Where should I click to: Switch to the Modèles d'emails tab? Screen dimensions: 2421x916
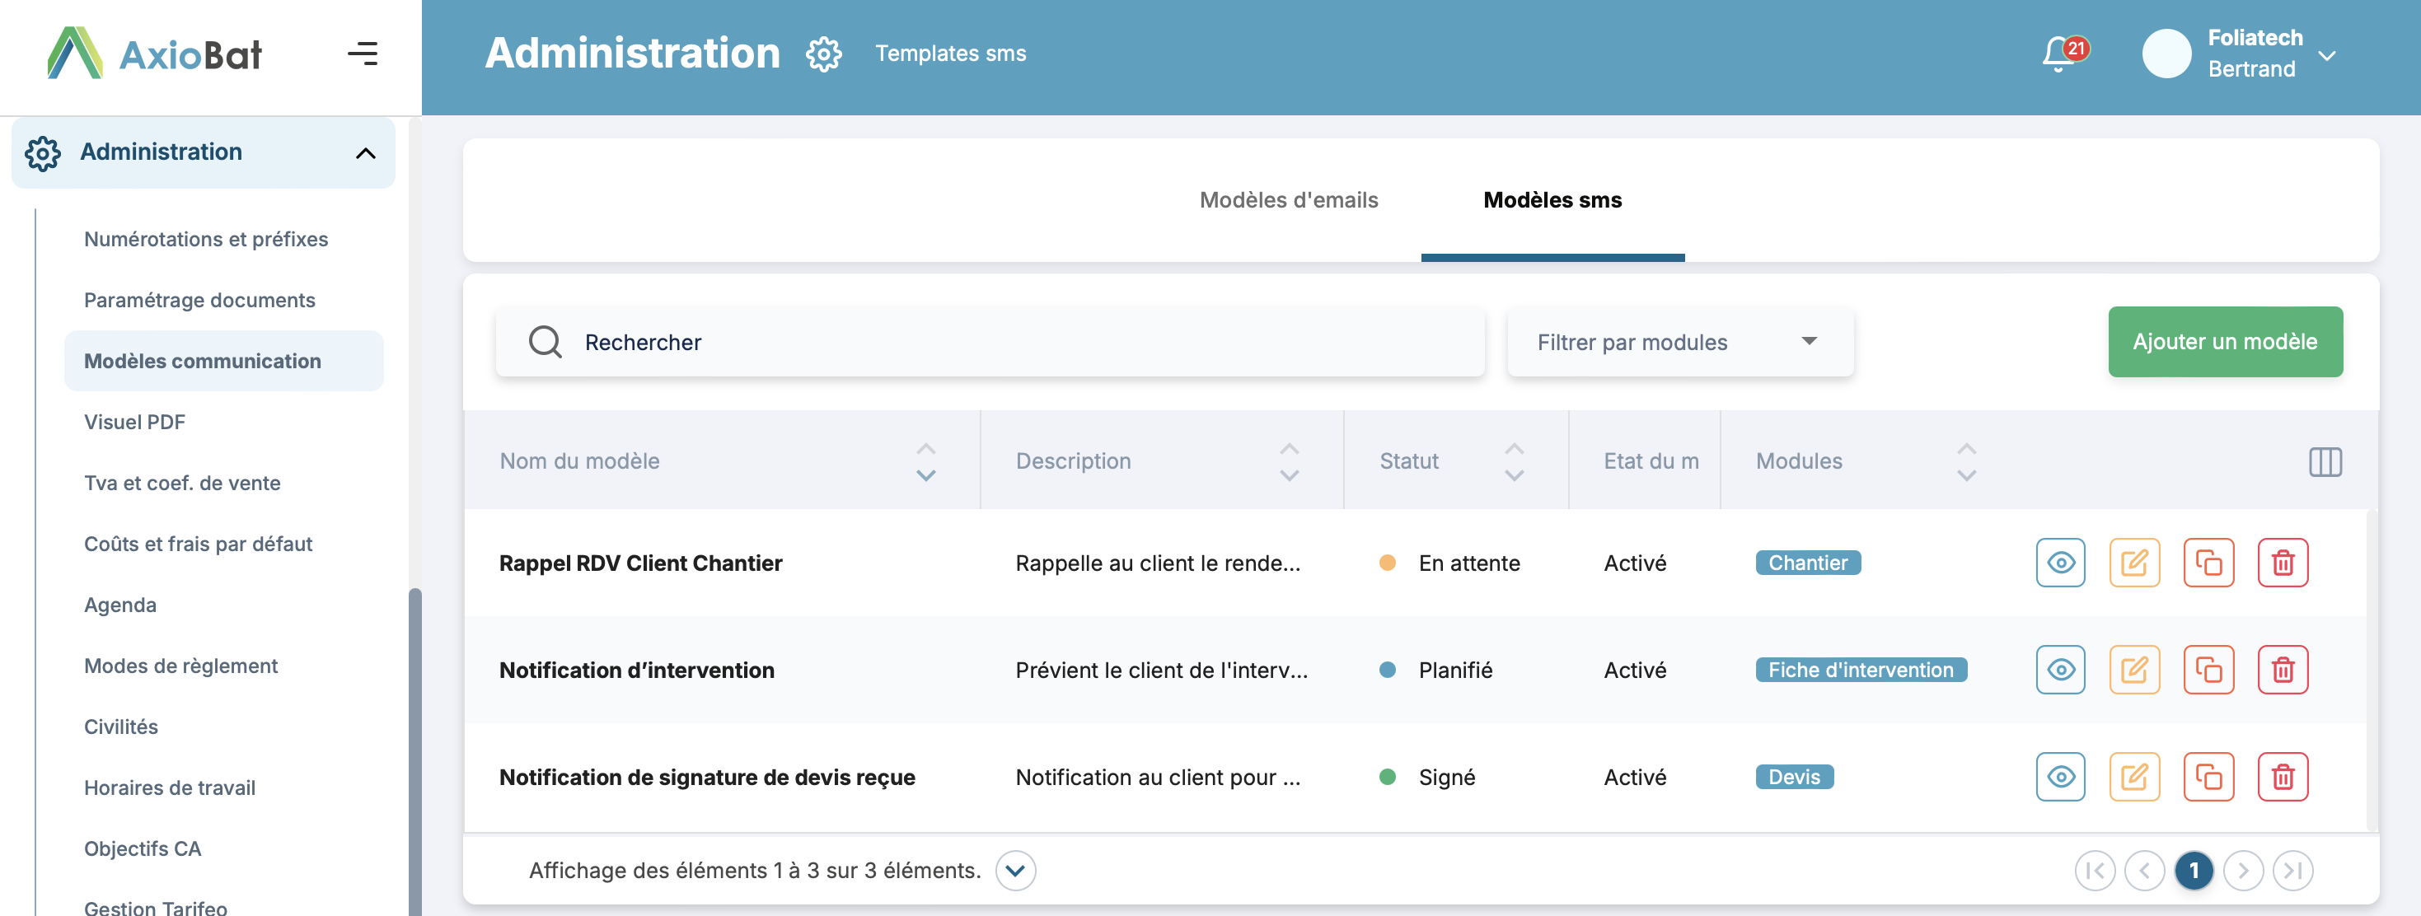click(x=1289, y=200)
